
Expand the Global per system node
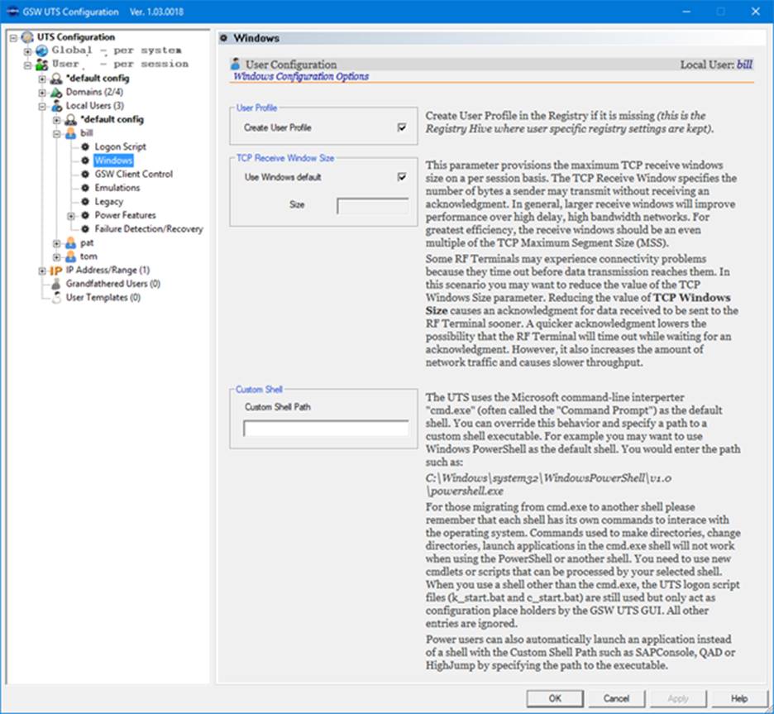coord(28,50)
